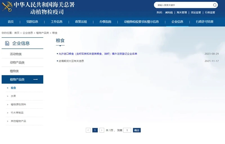Screen dimensions: 225x144
Task: Go to next page arrow
Action: 102,130
